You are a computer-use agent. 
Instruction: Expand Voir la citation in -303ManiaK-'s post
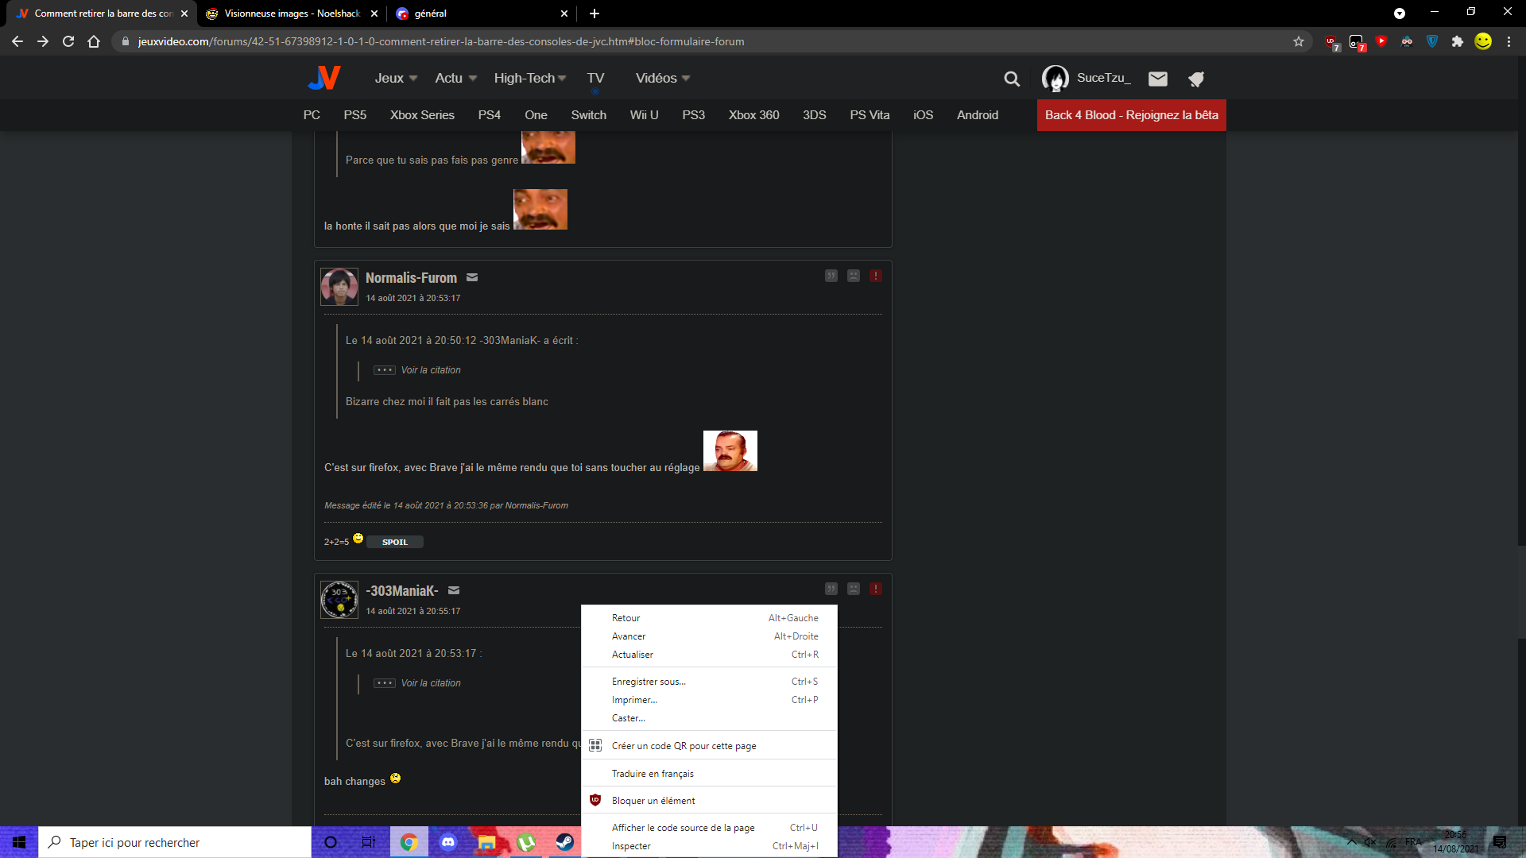(417, 683)
